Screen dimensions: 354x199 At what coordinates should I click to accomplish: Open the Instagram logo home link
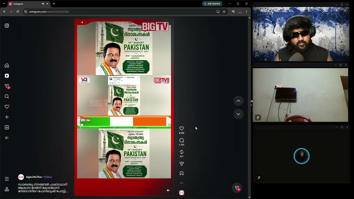point(7,26)
